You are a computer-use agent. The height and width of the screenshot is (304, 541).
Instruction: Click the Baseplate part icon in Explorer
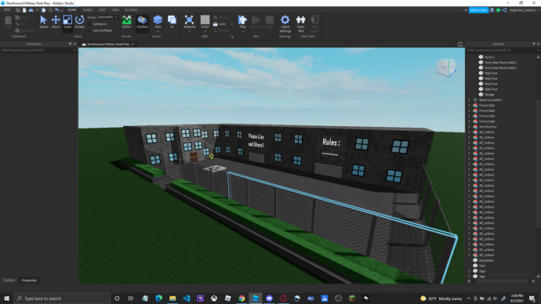click(x=475, y=260)
